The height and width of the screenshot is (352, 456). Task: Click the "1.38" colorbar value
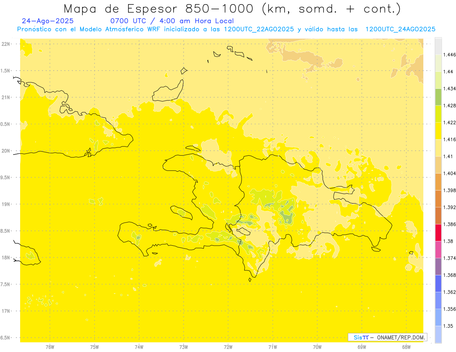pos(448,241)
